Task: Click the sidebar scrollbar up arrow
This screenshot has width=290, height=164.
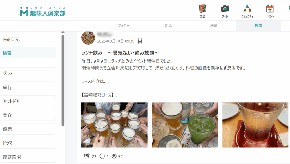Action: click(63, 32)
